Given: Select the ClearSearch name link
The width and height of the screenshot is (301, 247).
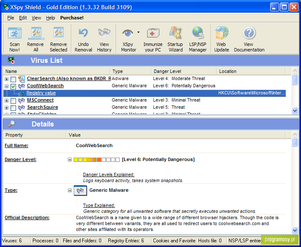Looking at the screenshot, I should coord(69,79).
